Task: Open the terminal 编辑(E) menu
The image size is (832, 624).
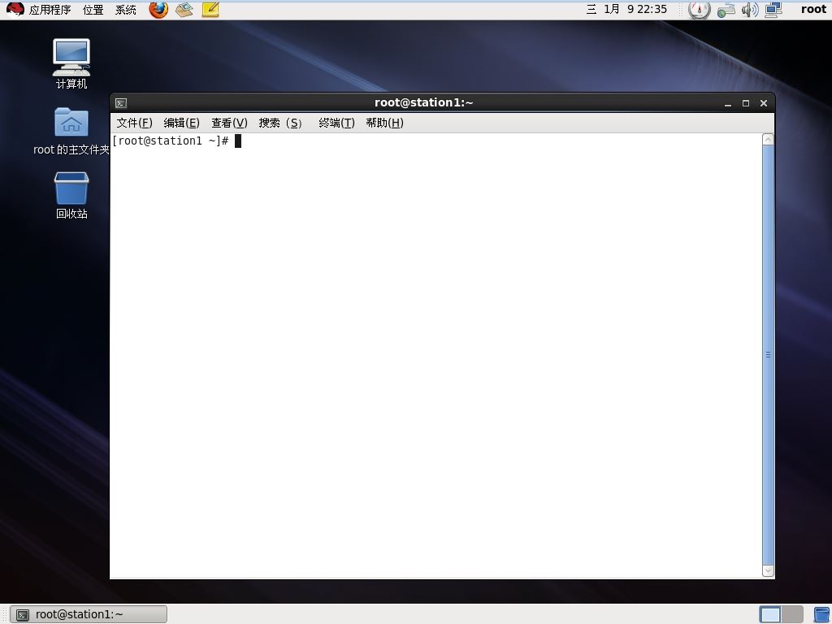Action: [x=181, y=123]
